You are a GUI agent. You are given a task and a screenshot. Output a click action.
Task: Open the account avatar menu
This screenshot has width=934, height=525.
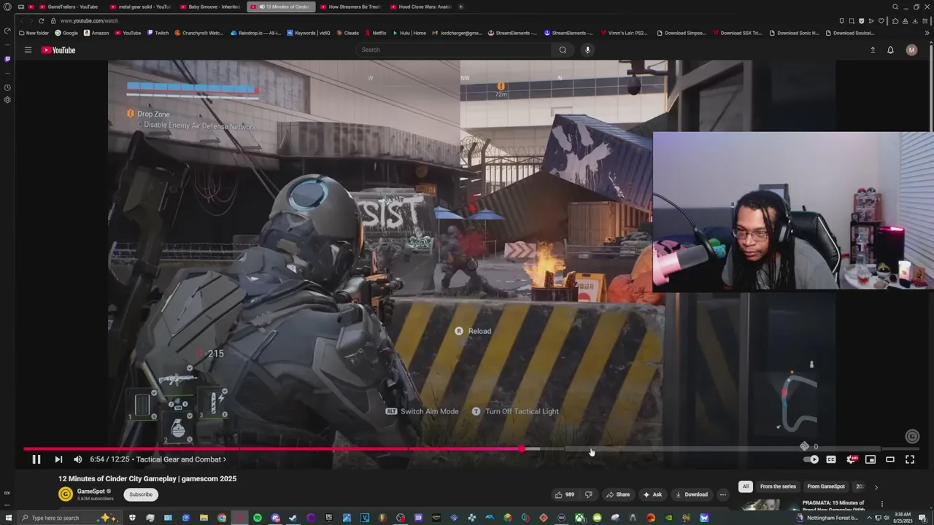click(911, 50)
